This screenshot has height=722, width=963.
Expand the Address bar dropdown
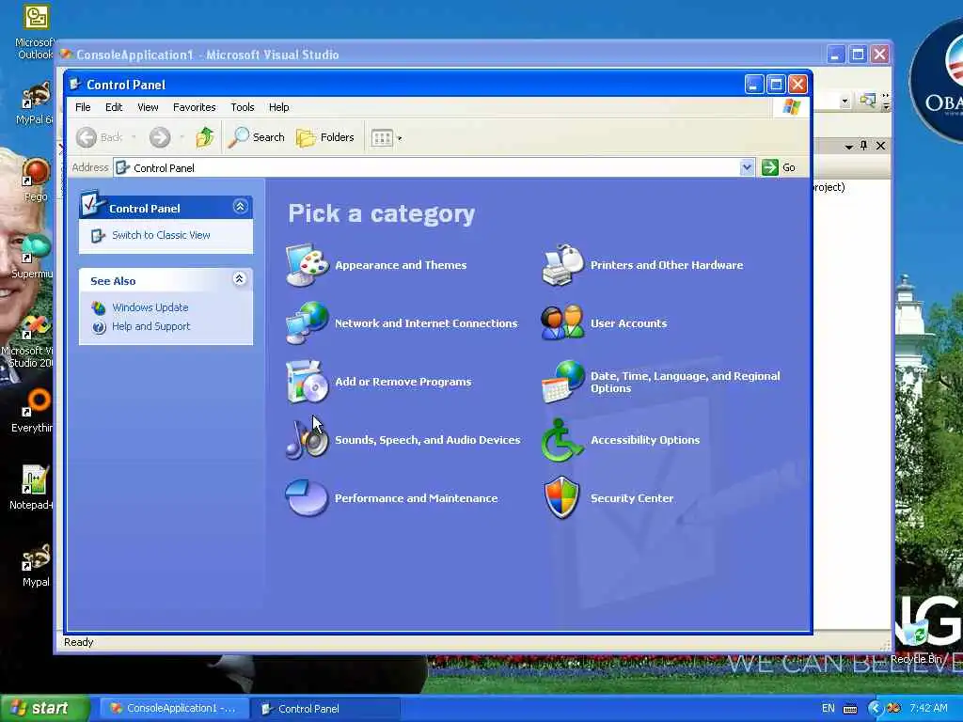pos(747,167)
